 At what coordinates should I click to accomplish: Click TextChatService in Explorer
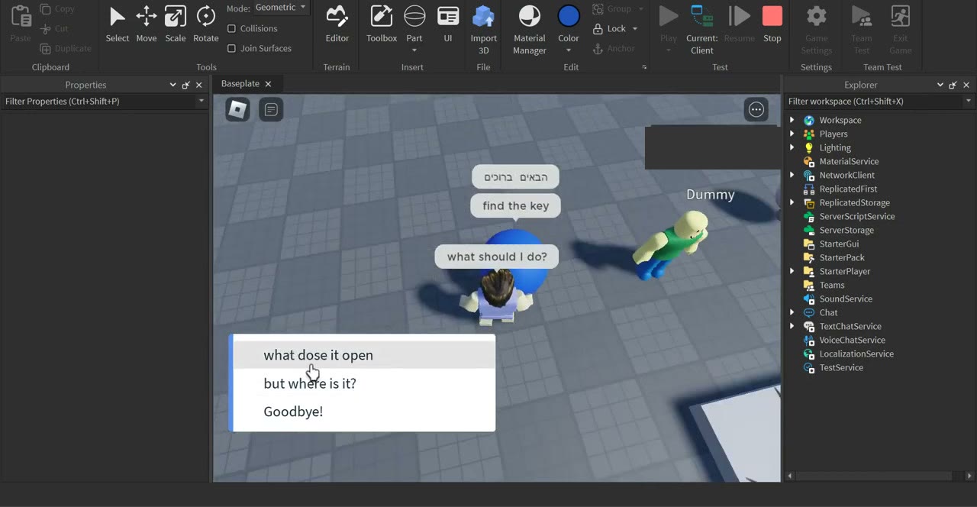point(850,326)
